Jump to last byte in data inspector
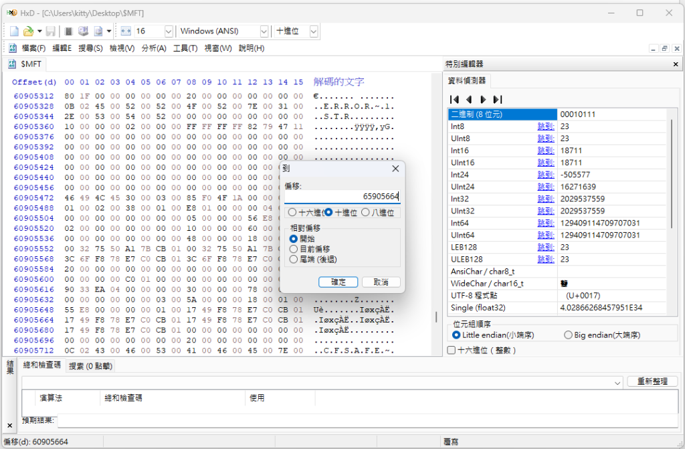This screenshot has width=685, height=449. tap(498, 99)
